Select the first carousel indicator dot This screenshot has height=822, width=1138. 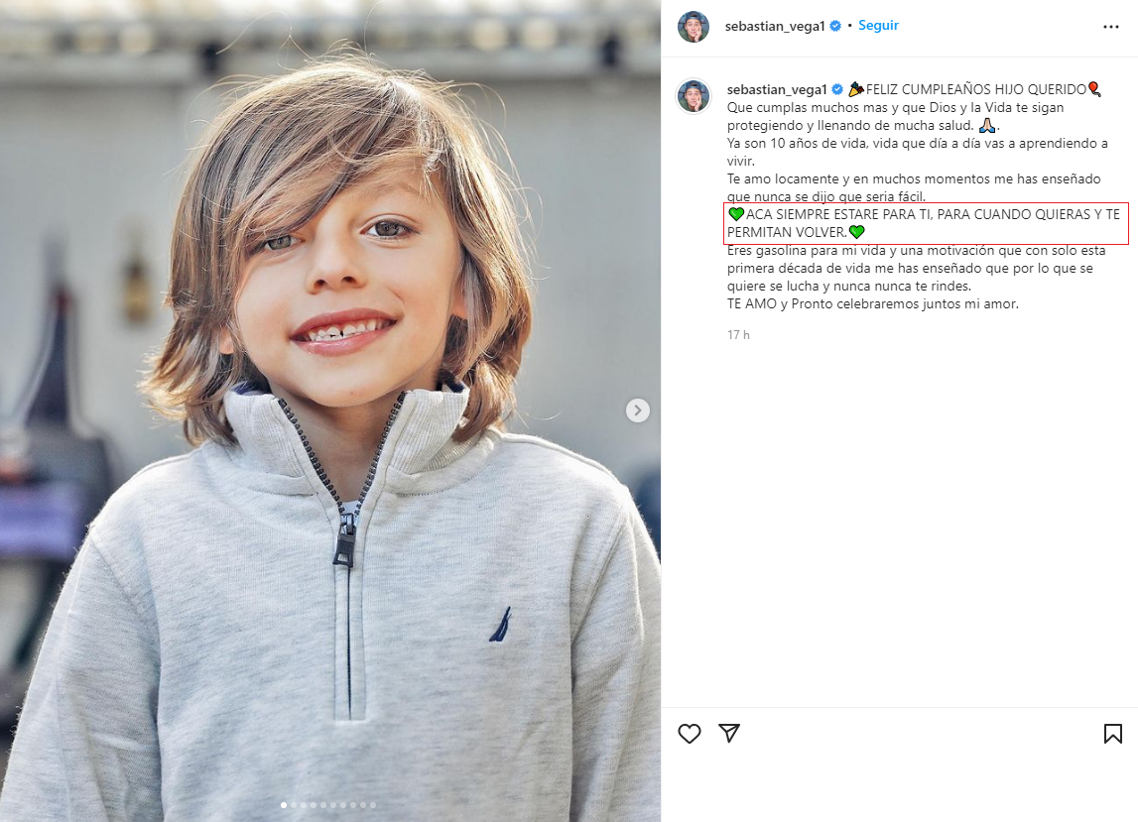click(284, 805)
